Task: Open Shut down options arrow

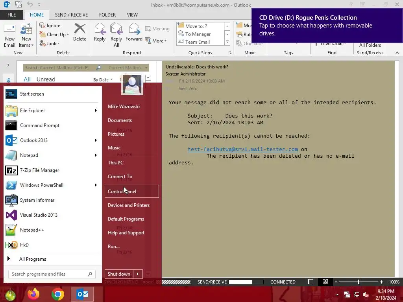Action: pos(138,274)
